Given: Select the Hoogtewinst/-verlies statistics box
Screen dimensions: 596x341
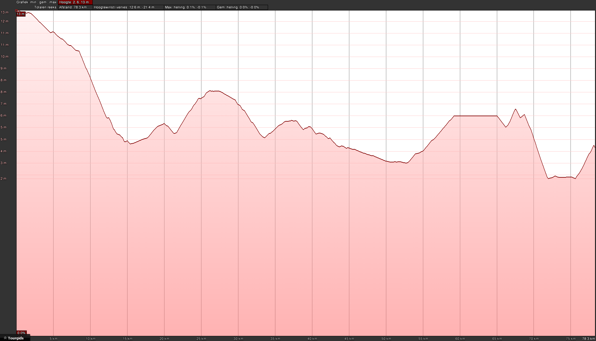Looking at the screenshot, I should [x=128, y=7].
